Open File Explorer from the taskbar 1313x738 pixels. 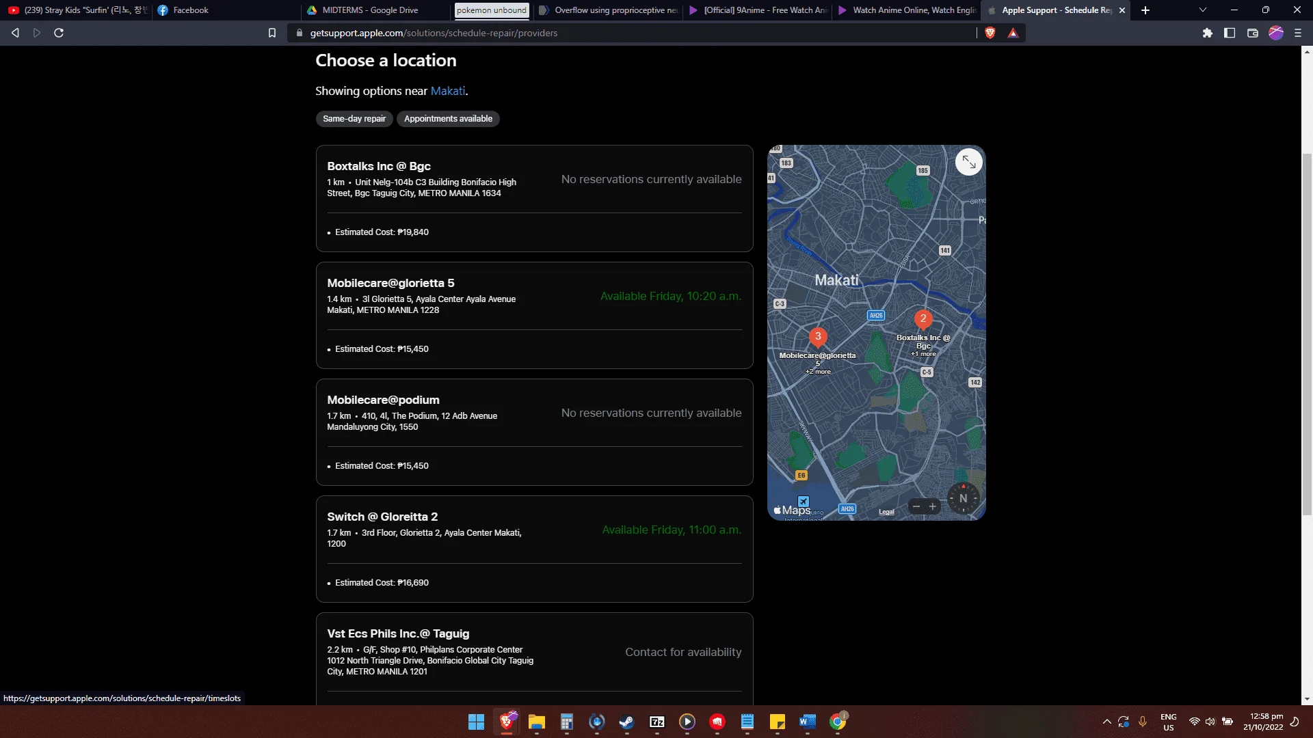click(537, 722)
